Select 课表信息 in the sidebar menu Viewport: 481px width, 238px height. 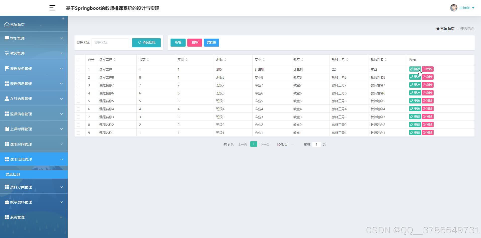click(13, 174)
